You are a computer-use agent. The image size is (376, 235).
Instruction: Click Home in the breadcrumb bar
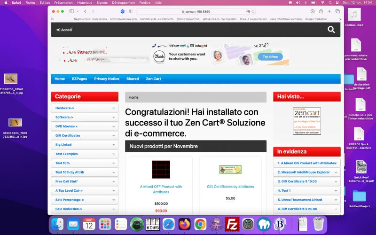point(133,97)
